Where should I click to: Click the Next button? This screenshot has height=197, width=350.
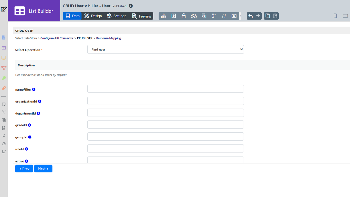click(43, 169)
